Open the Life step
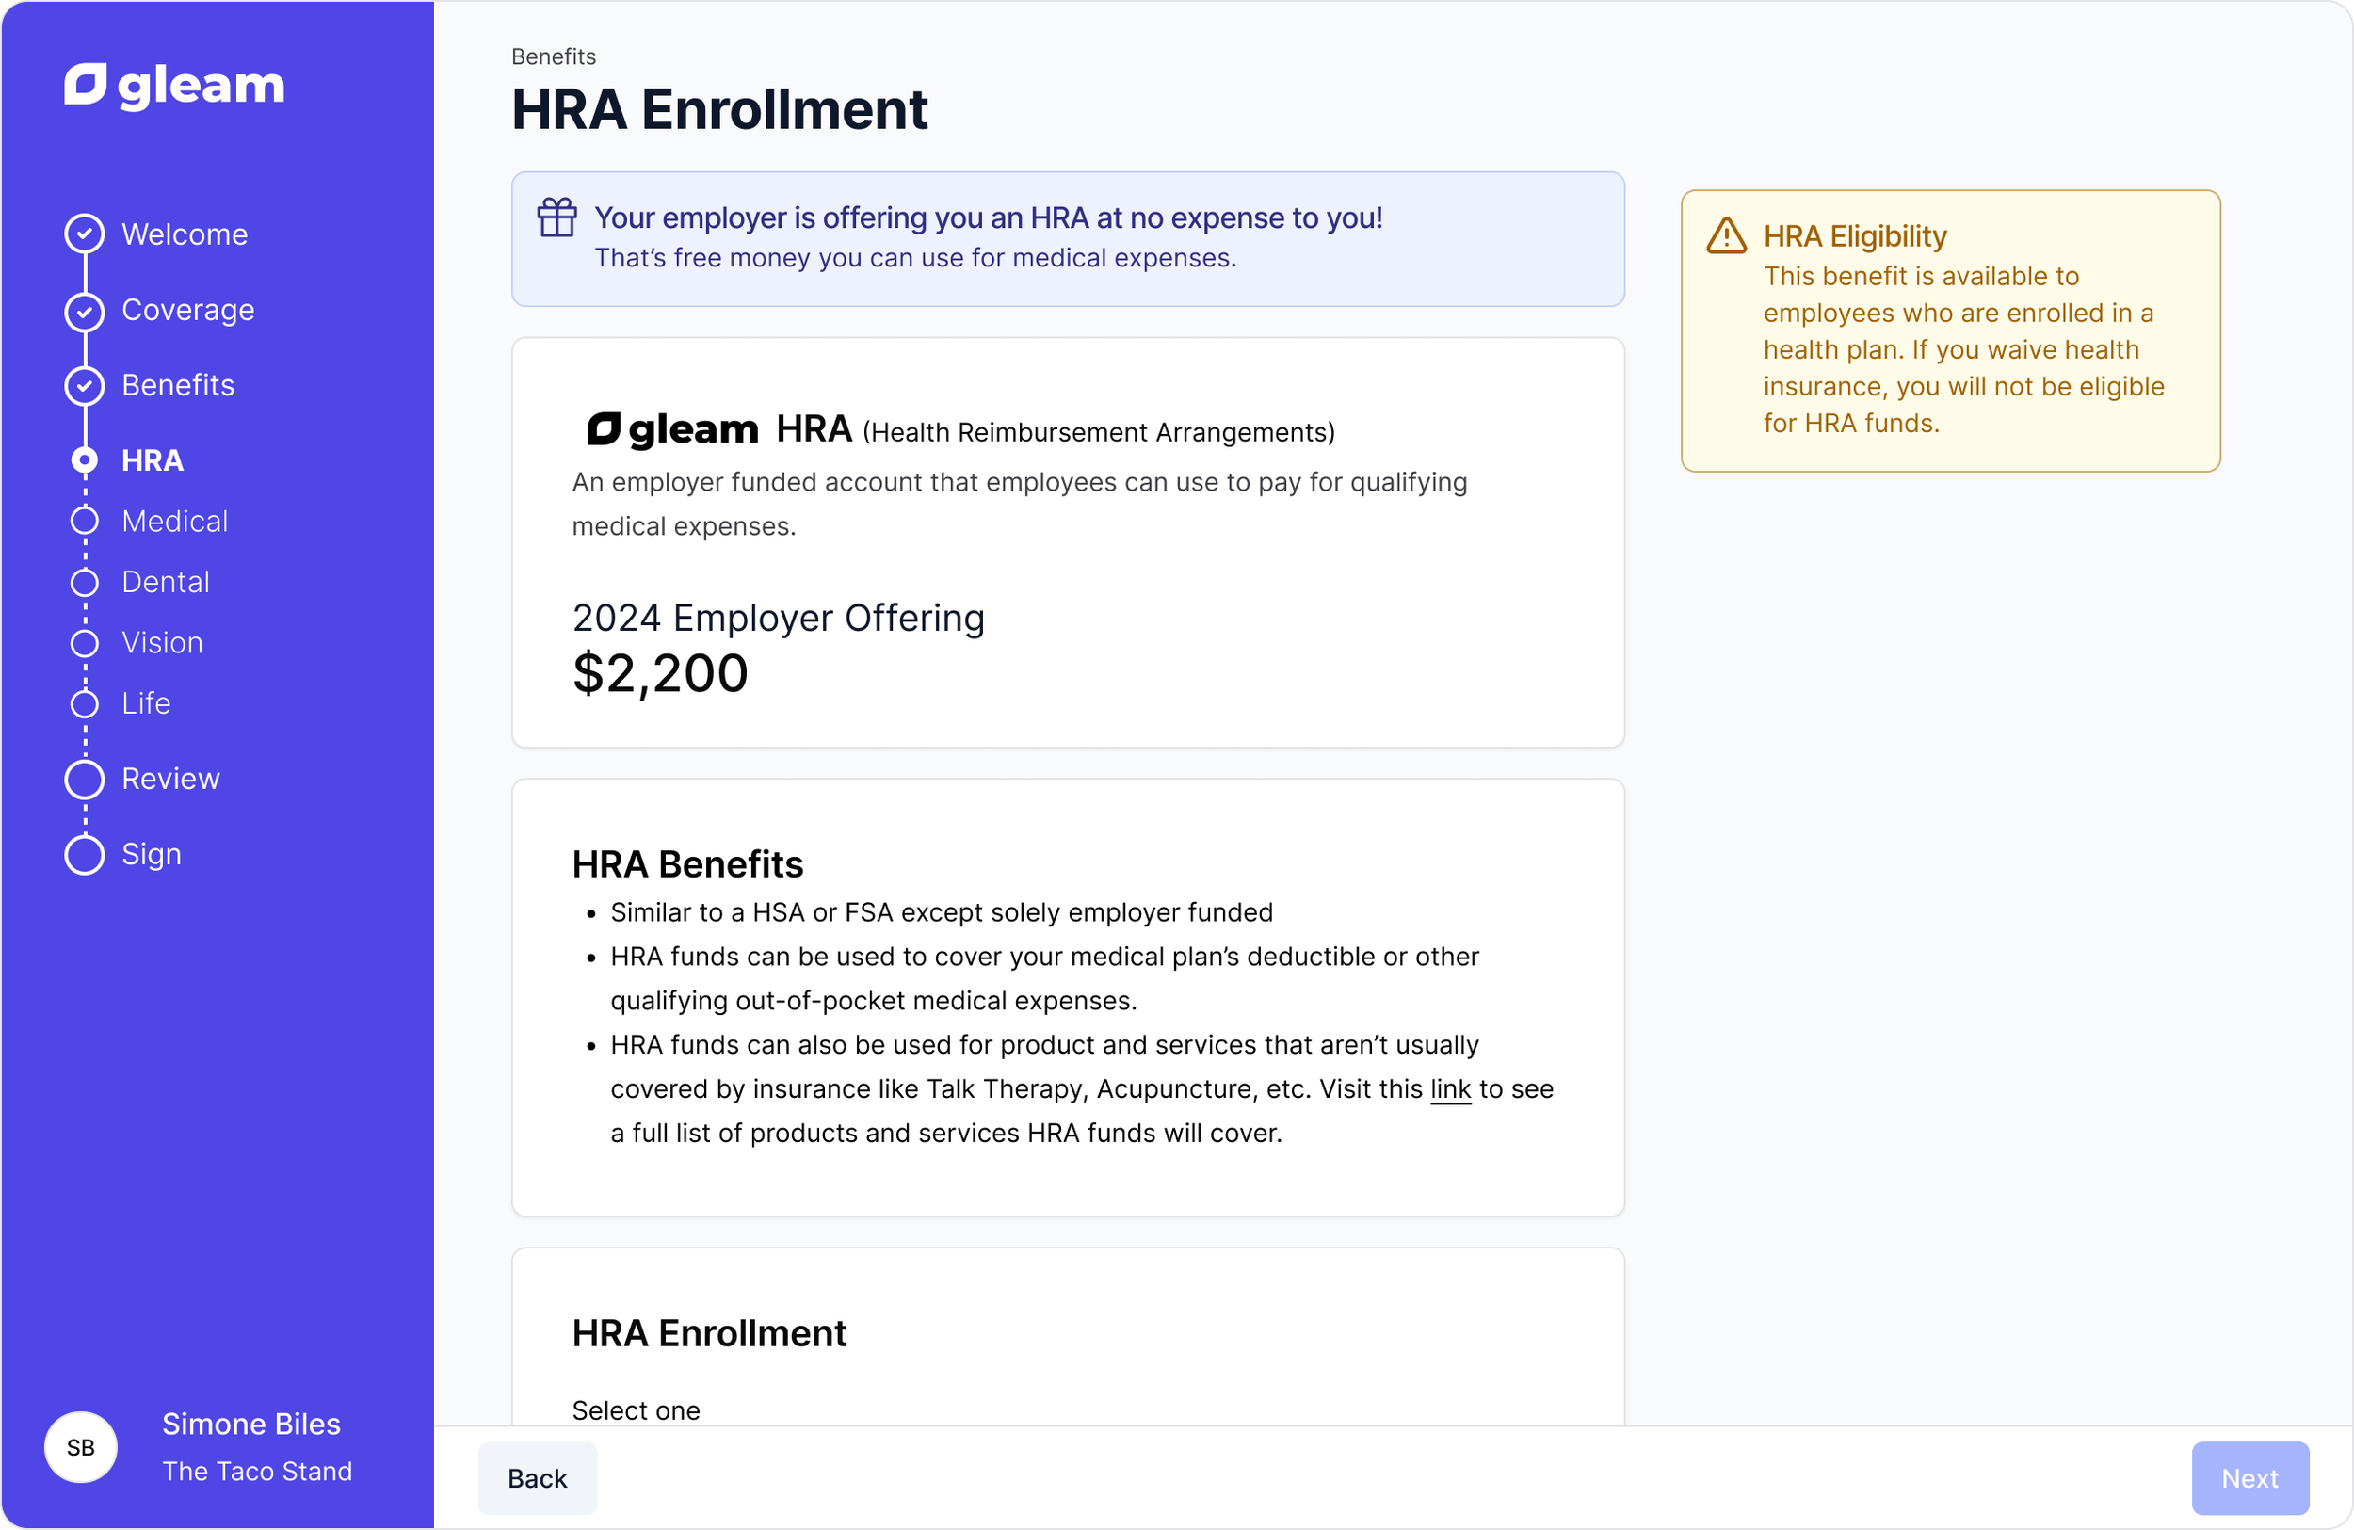 click(x=145, y=703)
